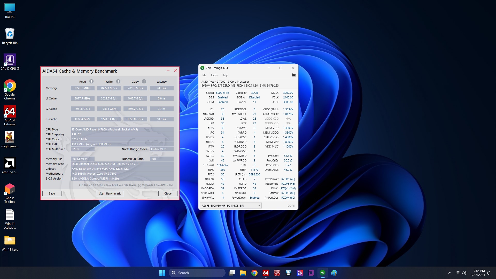Open the ZenTimings Tools menu
Image resolution: width=496 pixels, height=279 pixels.
click(214, 75)
